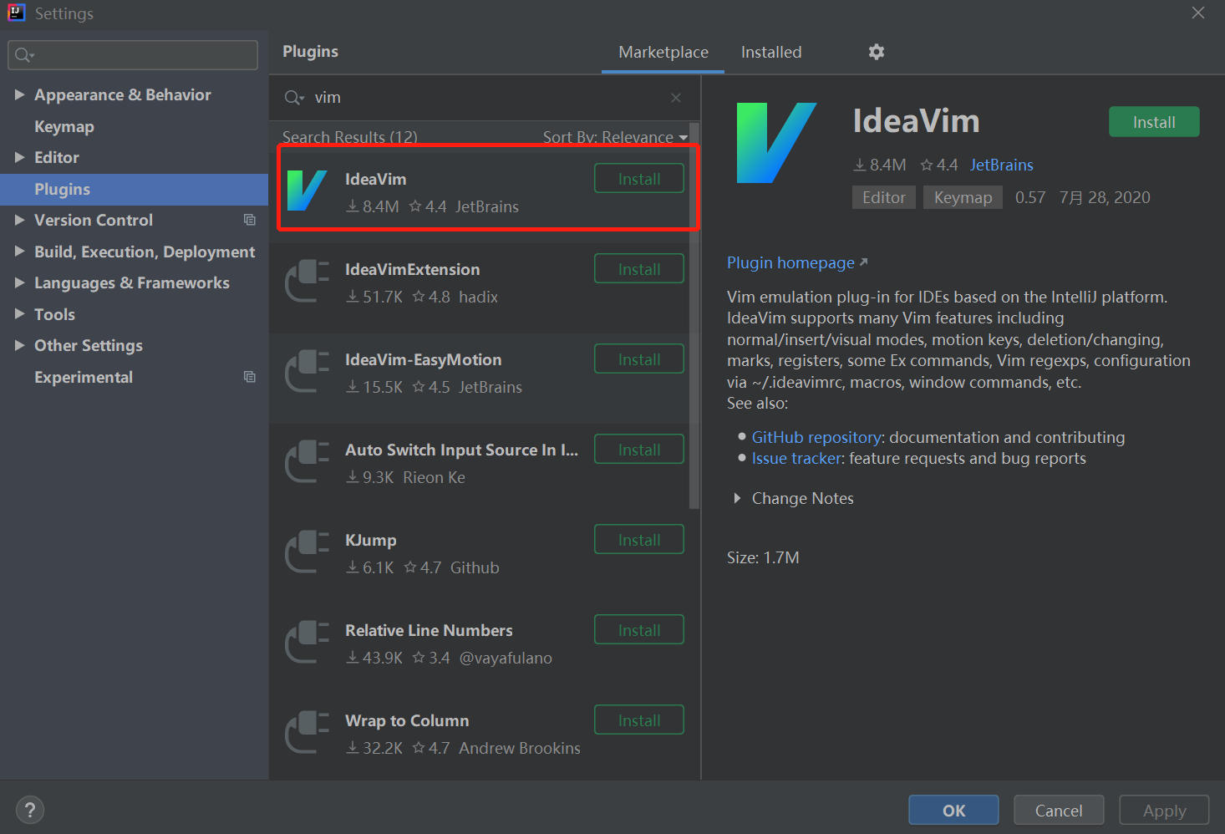Select Auto Switch Input Source In I... name
This screenshot has width=1225, height=834.
click(461, 450)
